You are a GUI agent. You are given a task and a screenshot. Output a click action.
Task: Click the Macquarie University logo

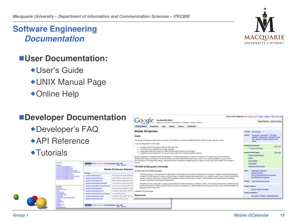click(264, 26)
